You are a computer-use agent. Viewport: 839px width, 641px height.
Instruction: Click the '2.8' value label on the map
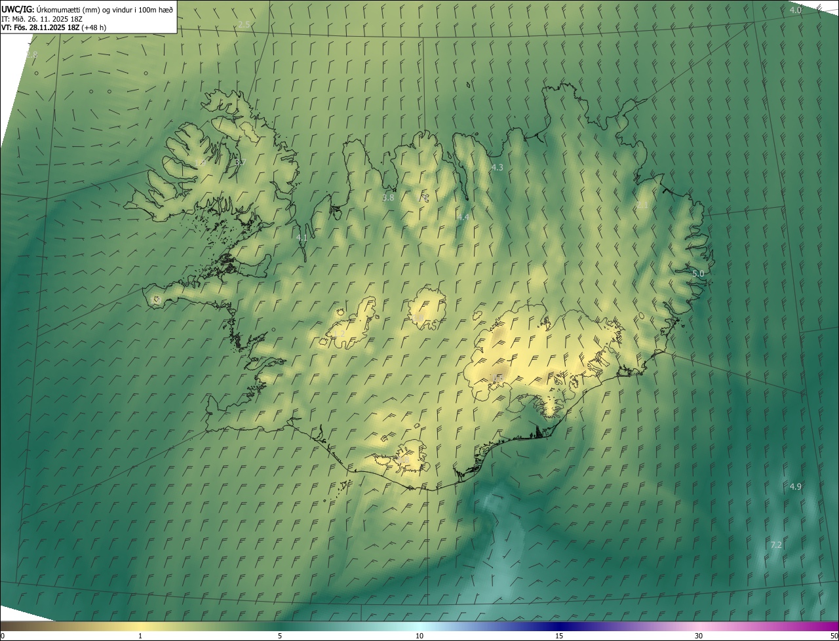(x=31, y=55)
